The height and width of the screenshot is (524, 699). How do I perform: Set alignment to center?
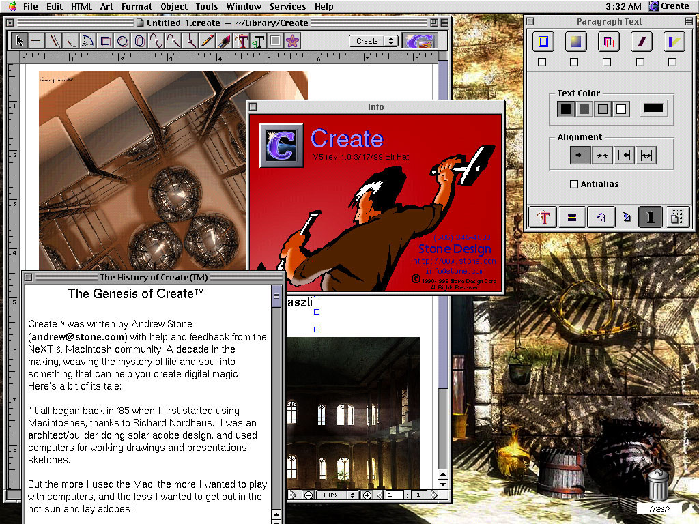point(602,156)
